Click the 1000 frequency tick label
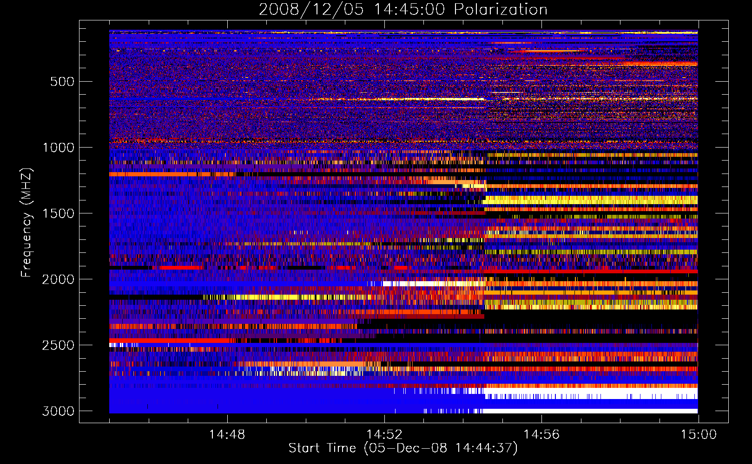 point(58,148)
